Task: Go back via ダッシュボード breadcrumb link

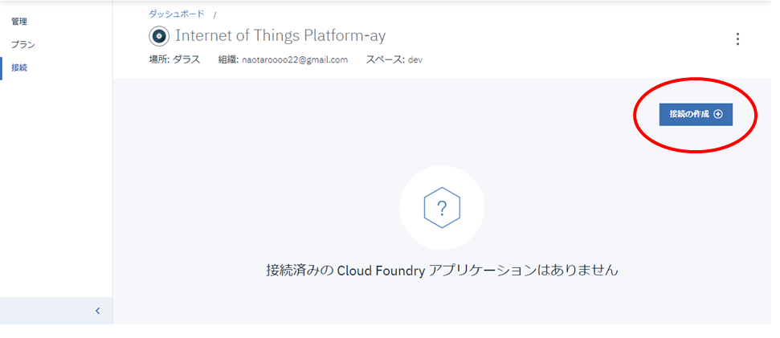Action: pyautogui.click(x=176, y=14)
